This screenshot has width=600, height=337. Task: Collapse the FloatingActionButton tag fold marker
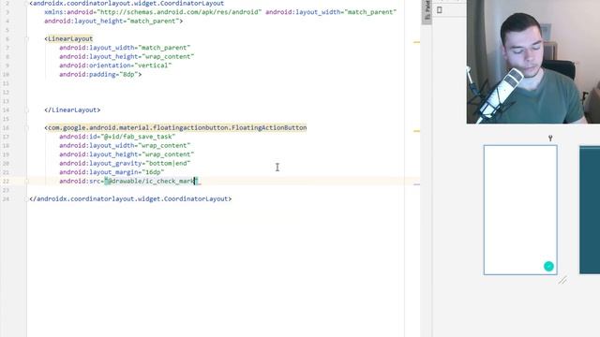click(27, 127)
